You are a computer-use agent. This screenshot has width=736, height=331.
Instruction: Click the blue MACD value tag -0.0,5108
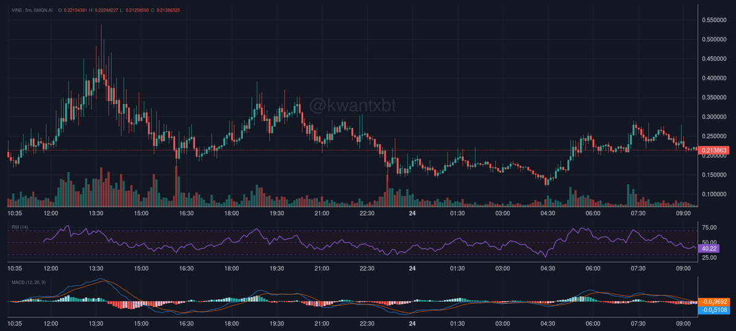[x=713, y=310]
